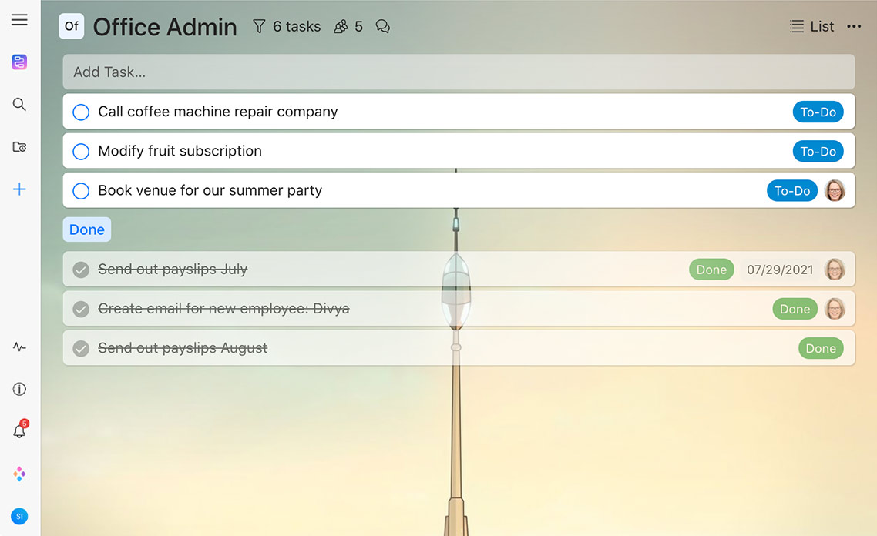Collapse the Done section header
The image size is (877, 536).
tap(86, 229)
